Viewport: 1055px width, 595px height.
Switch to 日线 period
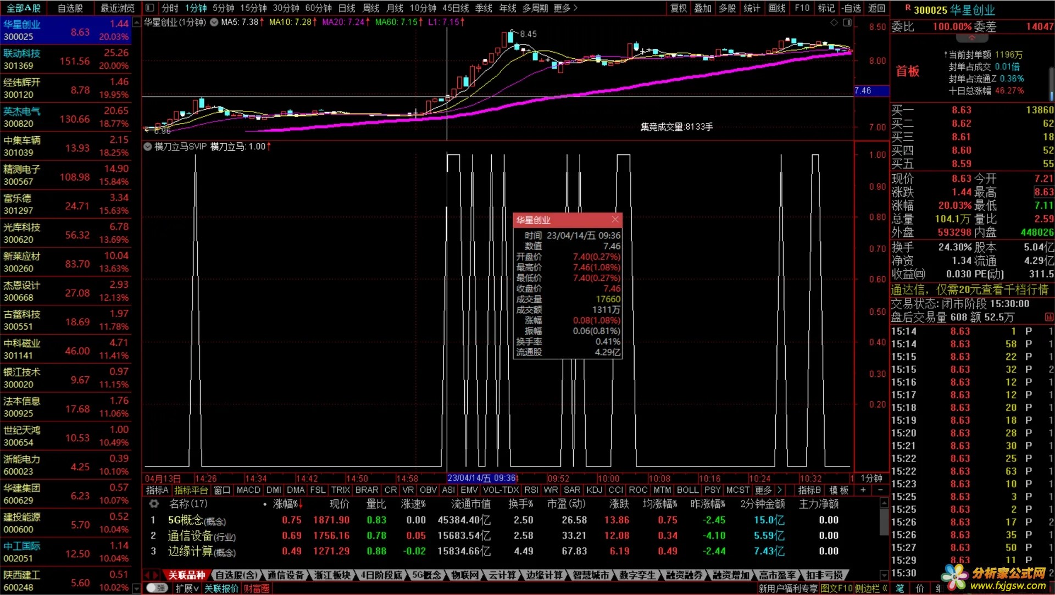[x=347, y=8]
